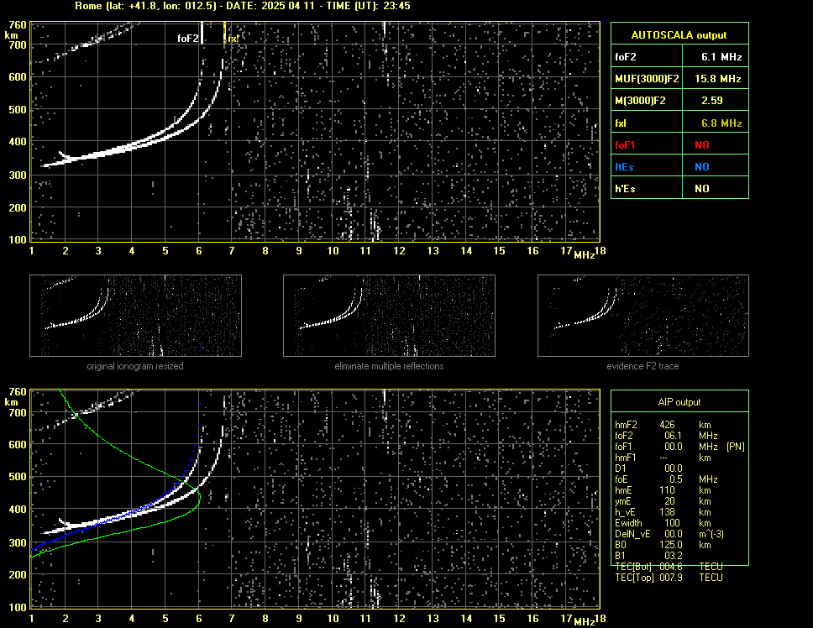
Task: Select the MUF(3000)F2 label cell
Action: pos(647,78)
